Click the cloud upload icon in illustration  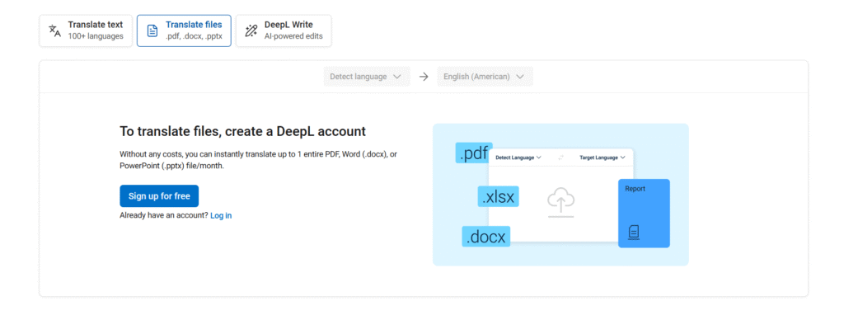pyautogui.click(x=560, y=202)
